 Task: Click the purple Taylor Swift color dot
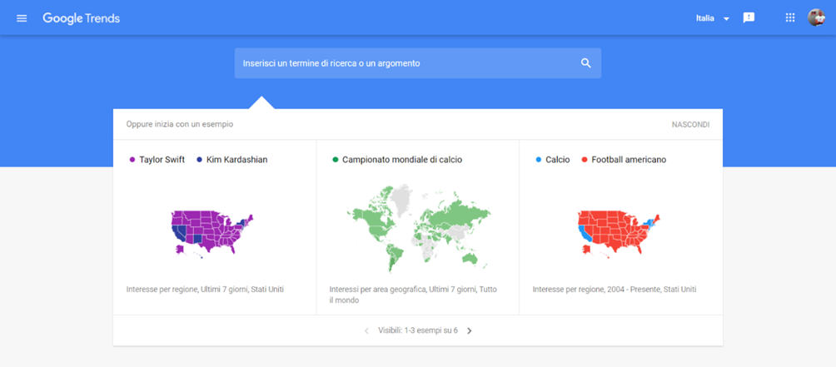click(132, 160)
